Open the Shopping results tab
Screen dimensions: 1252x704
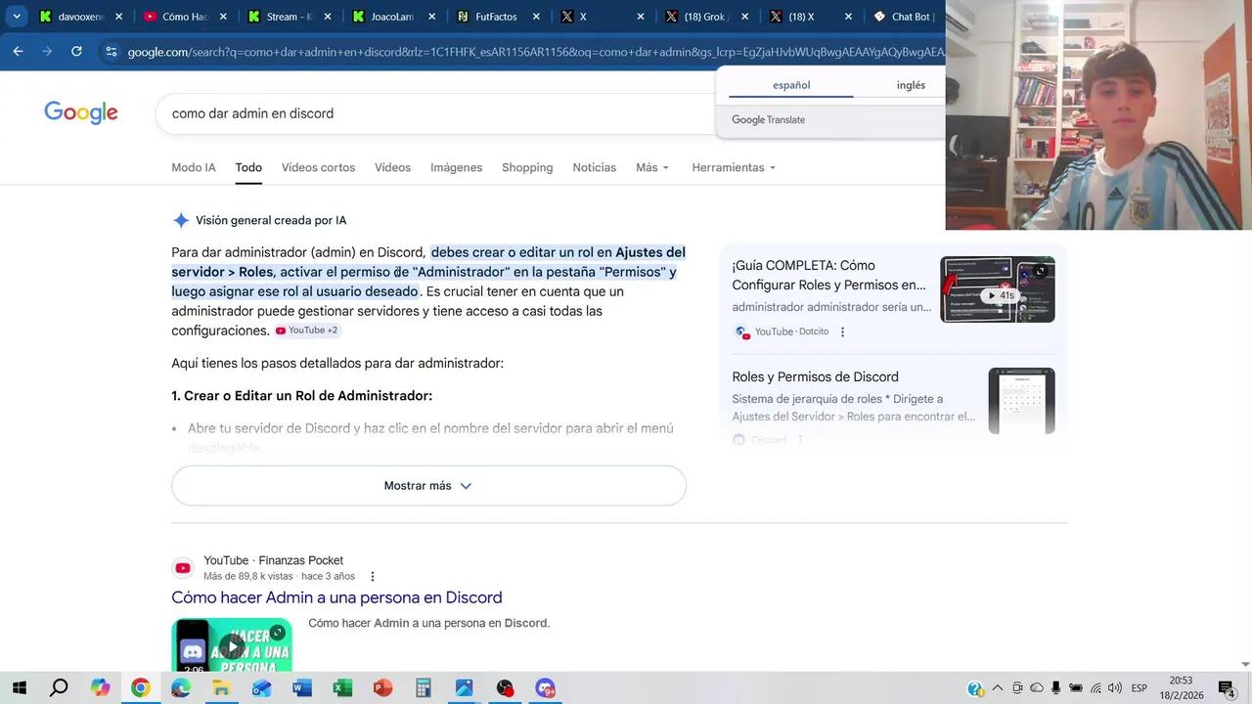(527, 167)
